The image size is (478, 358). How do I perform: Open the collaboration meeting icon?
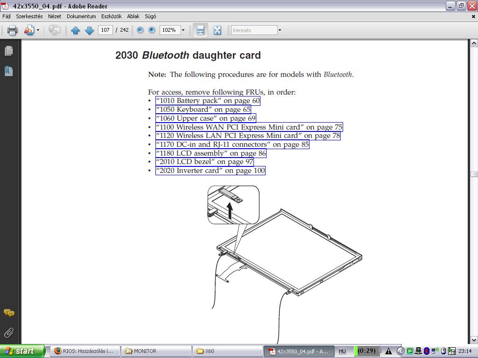click(29, 30)
